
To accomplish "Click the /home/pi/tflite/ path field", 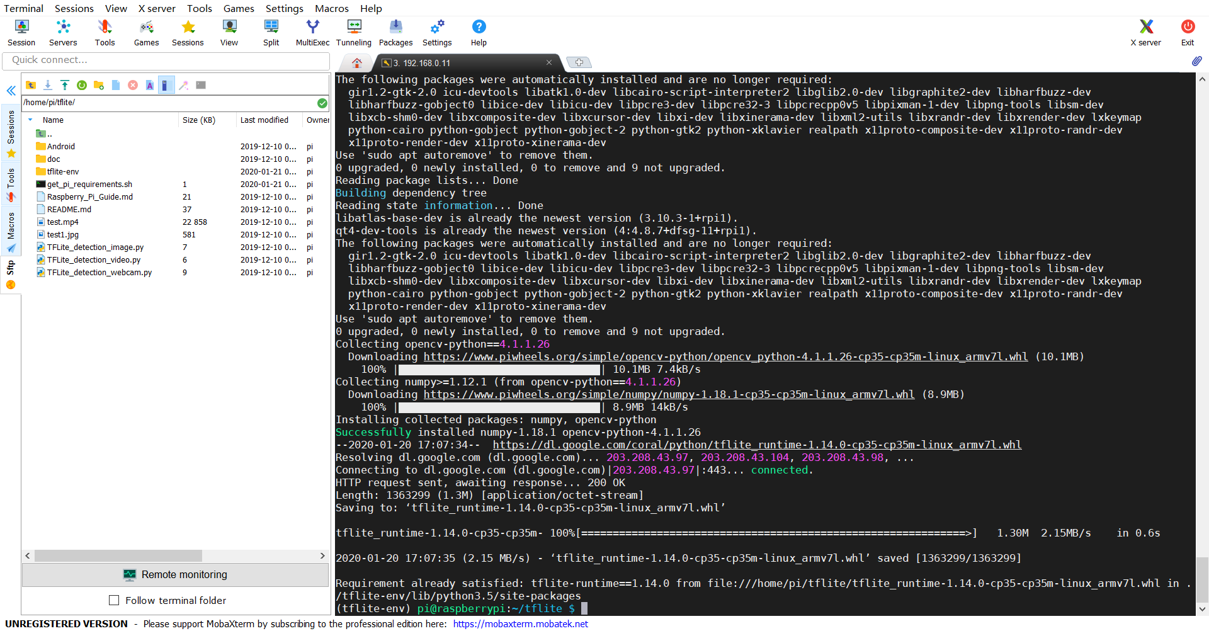I will 169,103.
